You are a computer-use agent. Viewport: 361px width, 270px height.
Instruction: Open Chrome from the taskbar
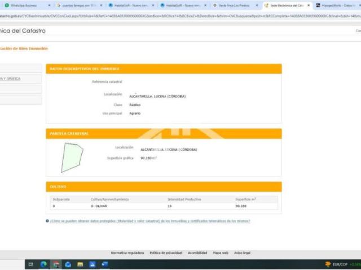click(x=56, y=264)
